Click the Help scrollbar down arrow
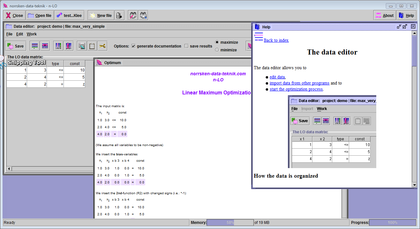The image size is (420, 229). tap(414, 185)
